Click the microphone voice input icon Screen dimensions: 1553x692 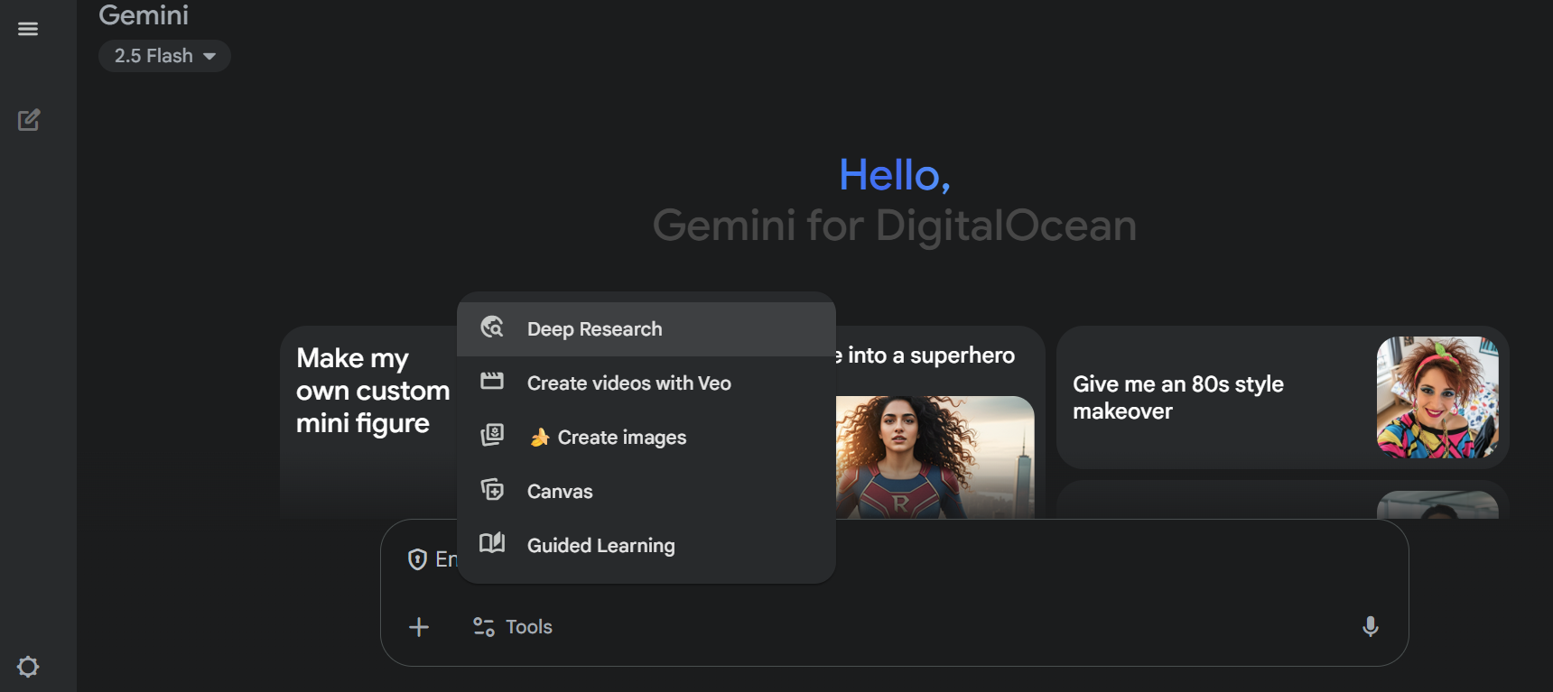[1370, 627]
